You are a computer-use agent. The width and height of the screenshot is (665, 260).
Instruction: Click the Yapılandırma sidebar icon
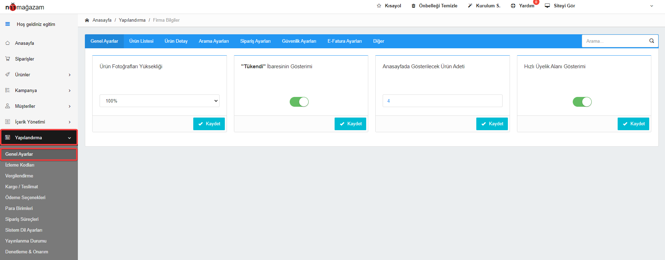tap(7, 138)
